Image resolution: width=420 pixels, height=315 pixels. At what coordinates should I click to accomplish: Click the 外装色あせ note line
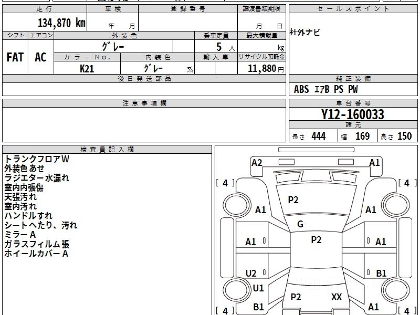click(24, 168)
